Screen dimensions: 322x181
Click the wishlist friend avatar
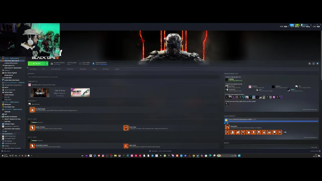[227, 104]
